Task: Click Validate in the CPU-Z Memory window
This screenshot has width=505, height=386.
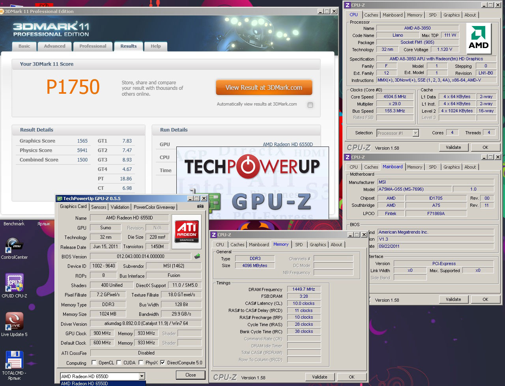Action: (x=320, y=377)
